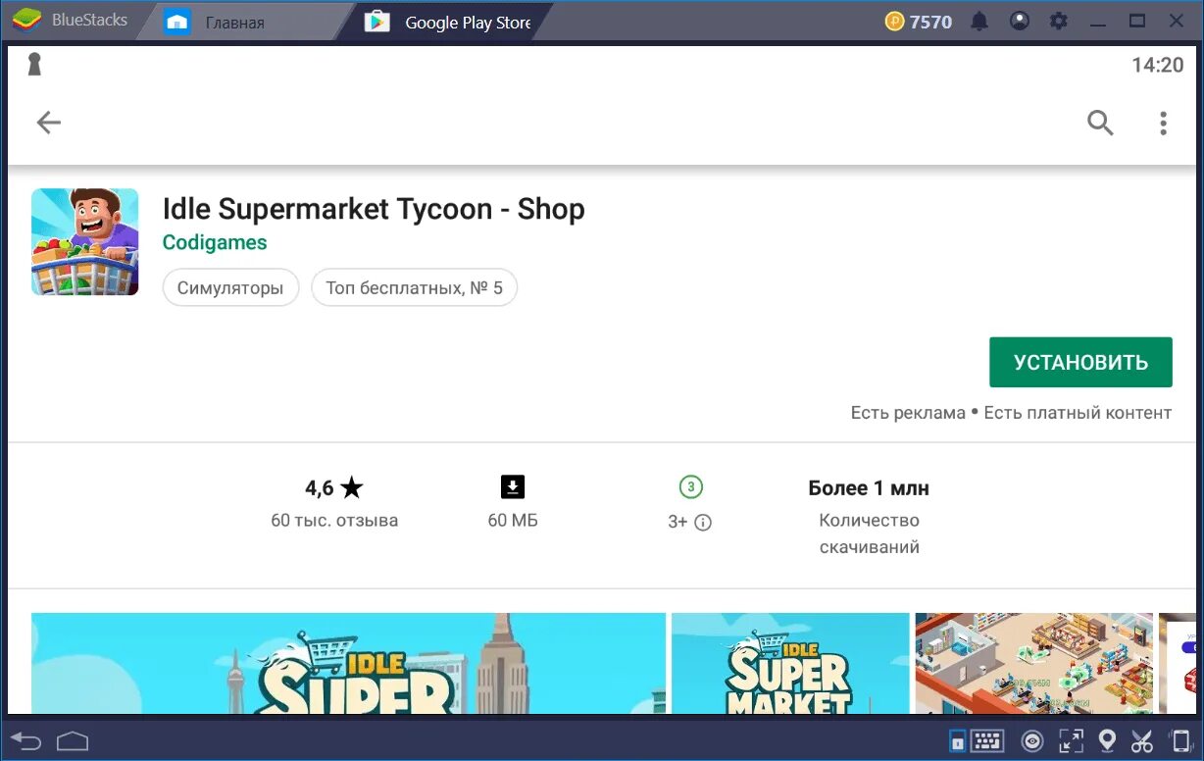Maximize the BlueStacks window
Screen dimensions: 1204x761
[1137, 21]
